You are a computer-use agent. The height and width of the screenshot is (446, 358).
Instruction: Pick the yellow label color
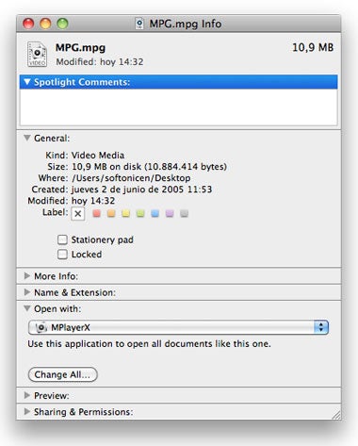(x=126, y=213)
